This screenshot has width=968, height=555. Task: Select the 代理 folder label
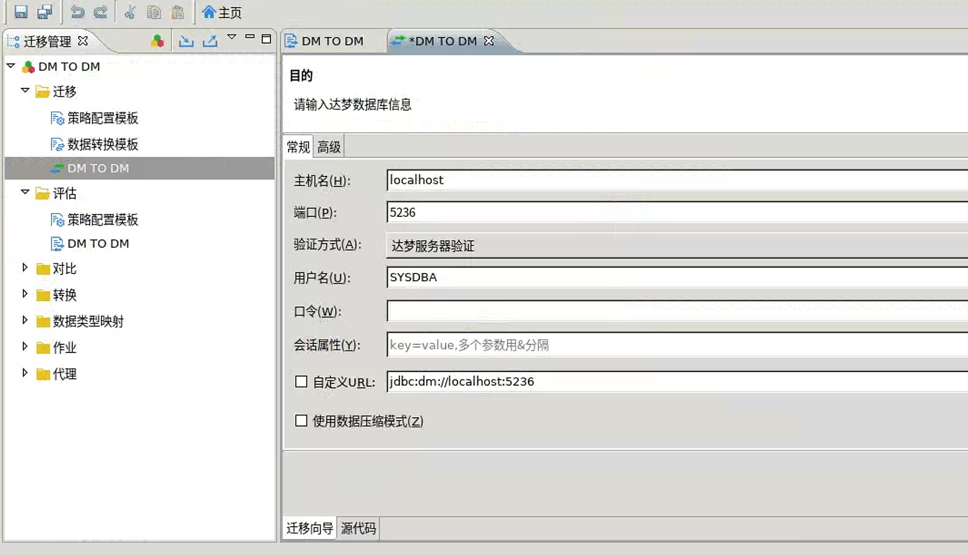65,374
